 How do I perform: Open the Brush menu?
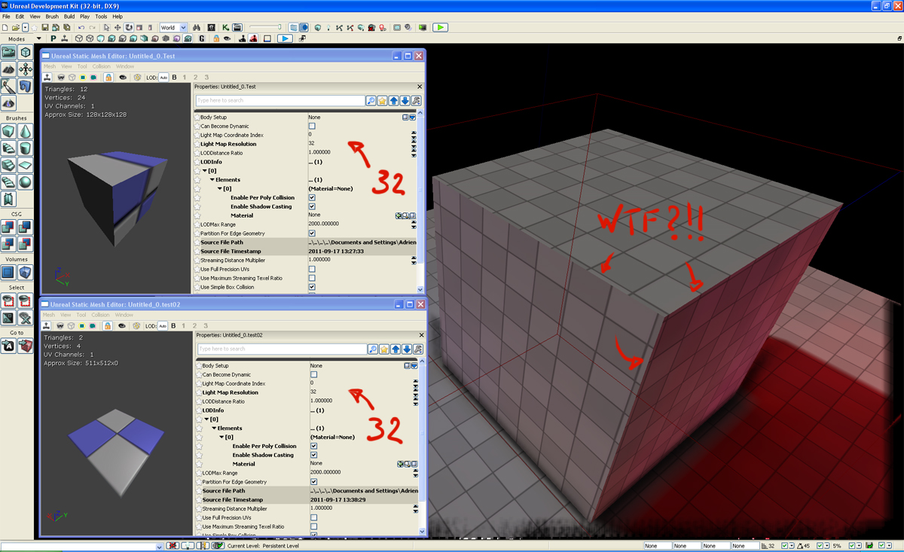[x=52, y=16]
